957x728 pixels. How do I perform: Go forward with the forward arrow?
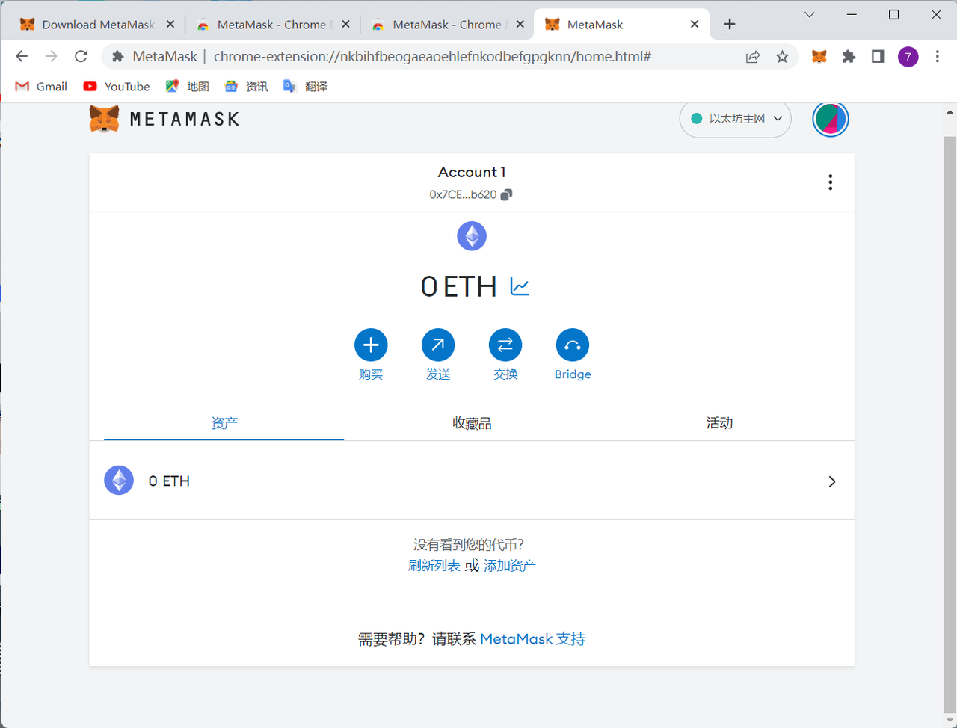[52, 56]
